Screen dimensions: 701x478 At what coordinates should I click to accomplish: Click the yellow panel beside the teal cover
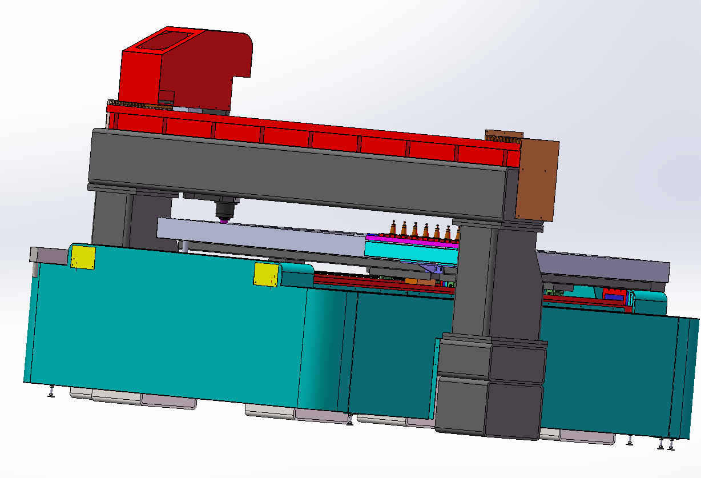266,275
